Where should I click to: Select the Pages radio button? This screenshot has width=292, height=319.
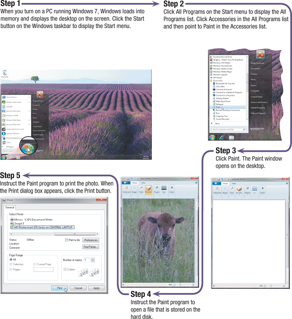(11, 270)
